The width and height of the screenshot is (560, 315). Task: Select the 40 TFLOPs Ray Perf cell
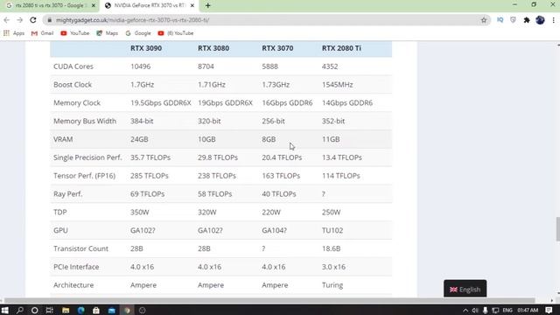[279, 194]
